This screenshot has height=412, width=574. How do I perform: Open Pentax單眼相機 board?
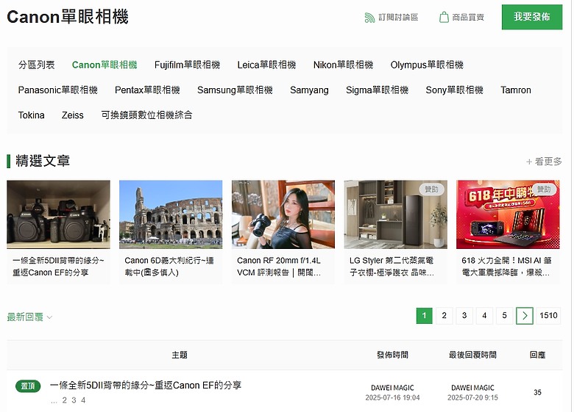pos(147,90)
